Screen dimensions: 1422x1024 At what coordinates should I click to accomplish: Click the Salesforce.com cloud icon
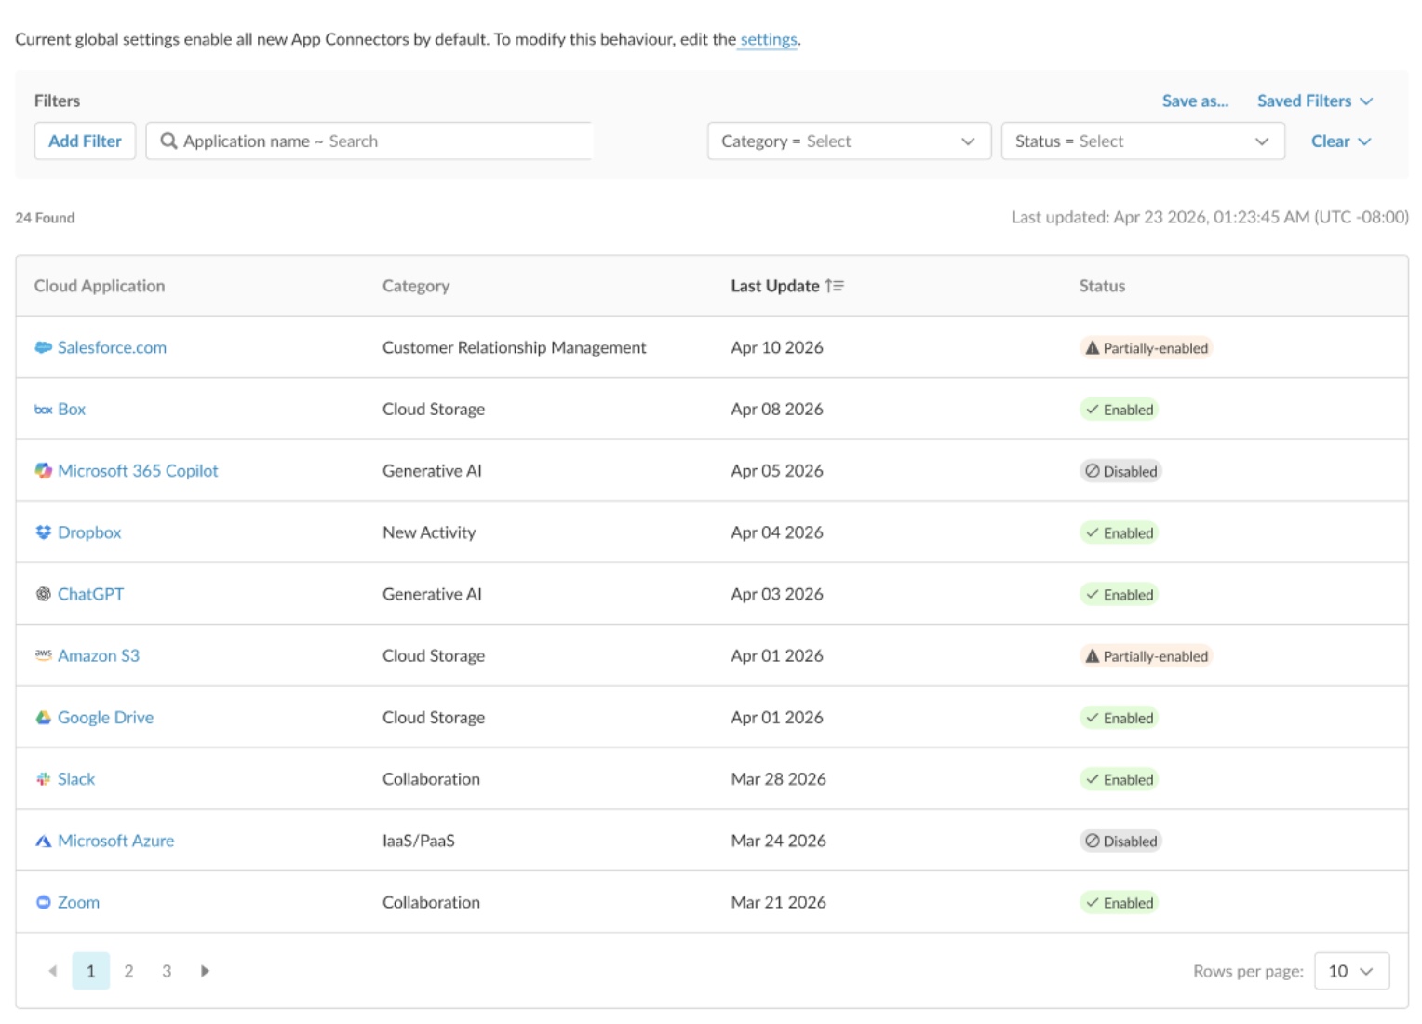43,347
